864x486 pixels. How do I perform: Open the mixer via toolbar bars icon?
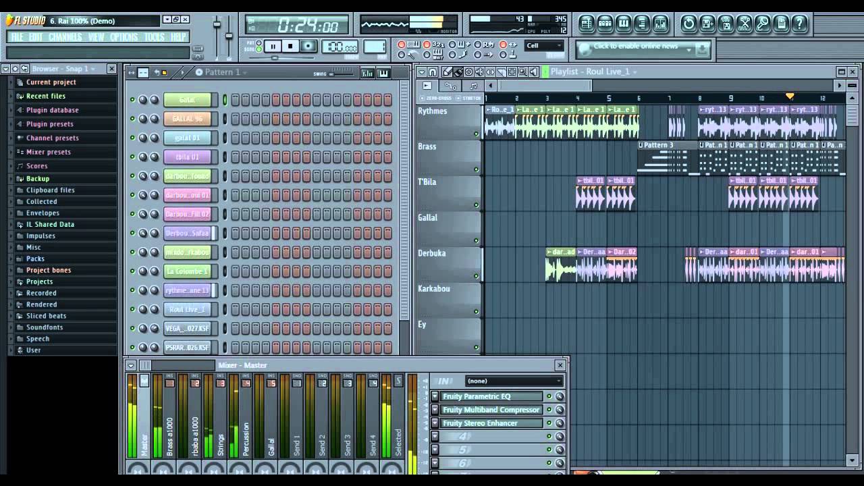pos(660,25)
